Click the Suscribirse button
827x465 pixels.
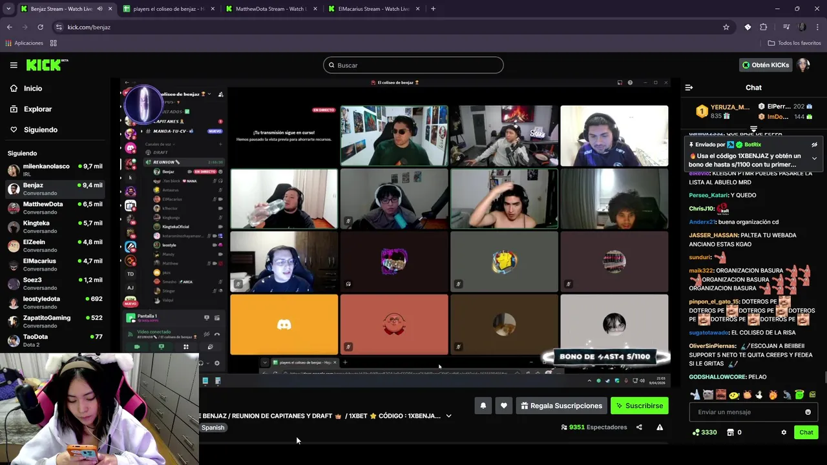click(640, 406)
